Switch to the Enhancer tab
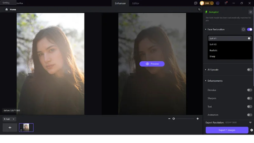Image resolution: width=254 pixels, height=143 pixels. tap(120, 3)
